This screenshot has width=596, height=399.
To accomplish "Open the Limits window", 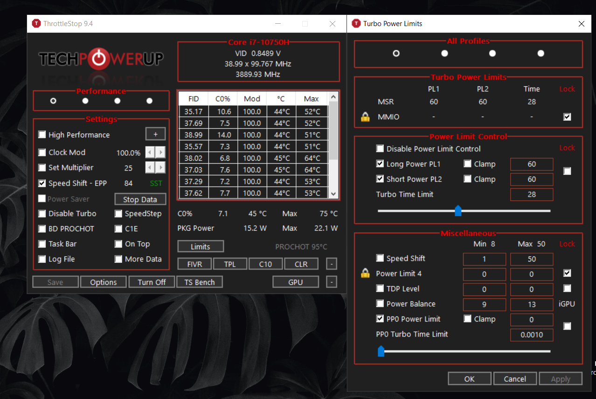I will coord(201,247).
